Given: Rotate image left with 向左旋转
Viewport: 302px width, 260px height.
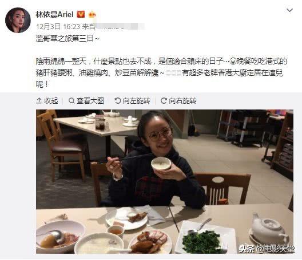Looking at the screenshot, I should point(132,100).
